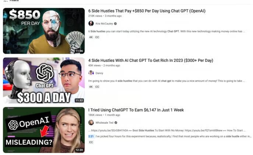Play the 'MISLEADING?' OpenAI video thumbnail
This screenshot has width=253, height=155.
44,130
